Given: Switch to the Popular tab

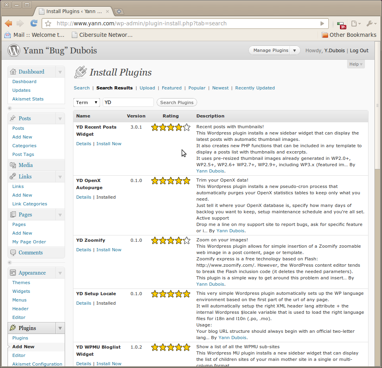Looking at the screenshot, I should click(x=197, y=88).
